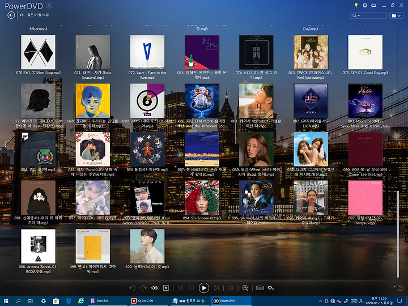Click the double-chevron collapse icon
The height and width of the screenshot is (306, 408).
tap(22, 15)
